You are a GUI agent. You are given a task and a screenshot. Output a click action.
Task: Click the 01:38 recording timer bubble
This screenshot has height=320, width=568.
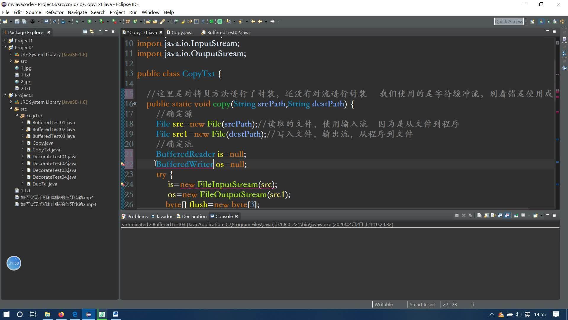coord(14,263)
